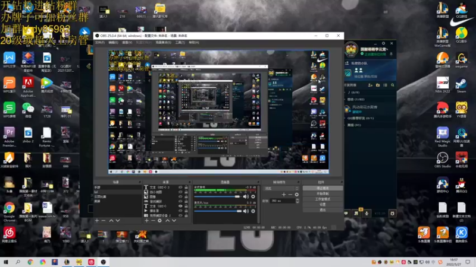476x267 pixels.
Task: Mute the desktop audio speaker icon
Action: [246, 197]
